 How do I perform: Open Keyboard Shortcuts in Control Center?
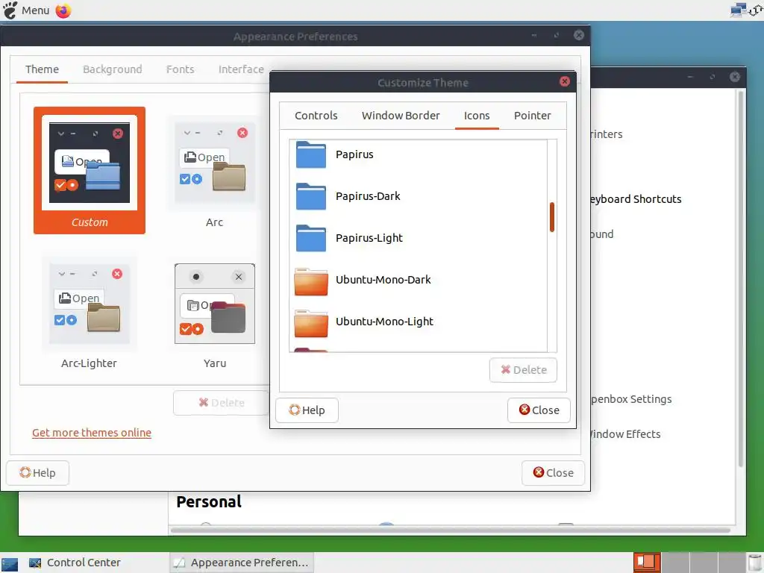click(636, 198)
